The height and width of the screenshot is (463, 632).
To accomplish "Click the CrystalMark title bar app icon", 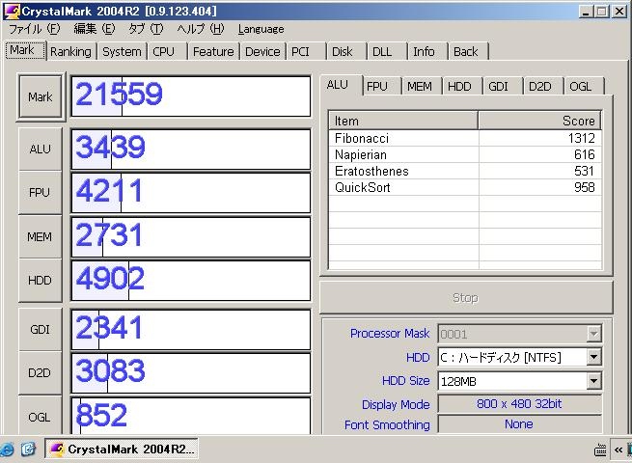I will click(x=12, y=11).
